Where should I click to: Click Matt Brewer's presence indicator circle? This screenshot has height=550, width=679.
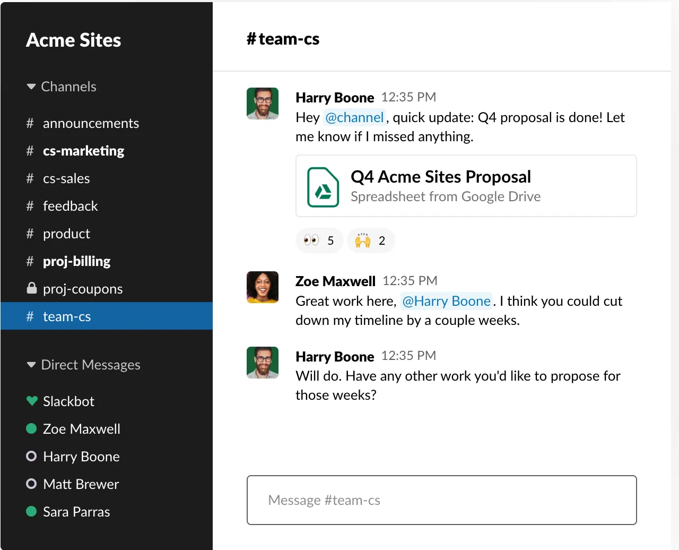coord(31,484)
